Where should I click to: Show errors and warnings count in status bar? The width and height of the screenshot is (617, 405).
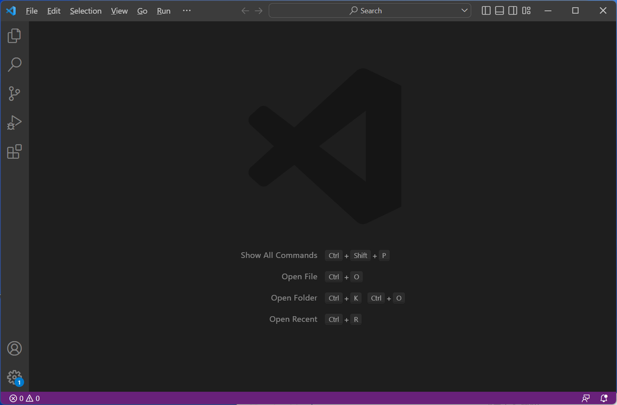[x=24, y=398]
